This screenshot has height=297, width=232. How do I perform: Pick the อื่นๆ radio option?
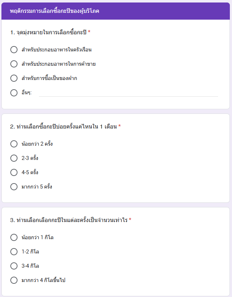tap(14, 92)
